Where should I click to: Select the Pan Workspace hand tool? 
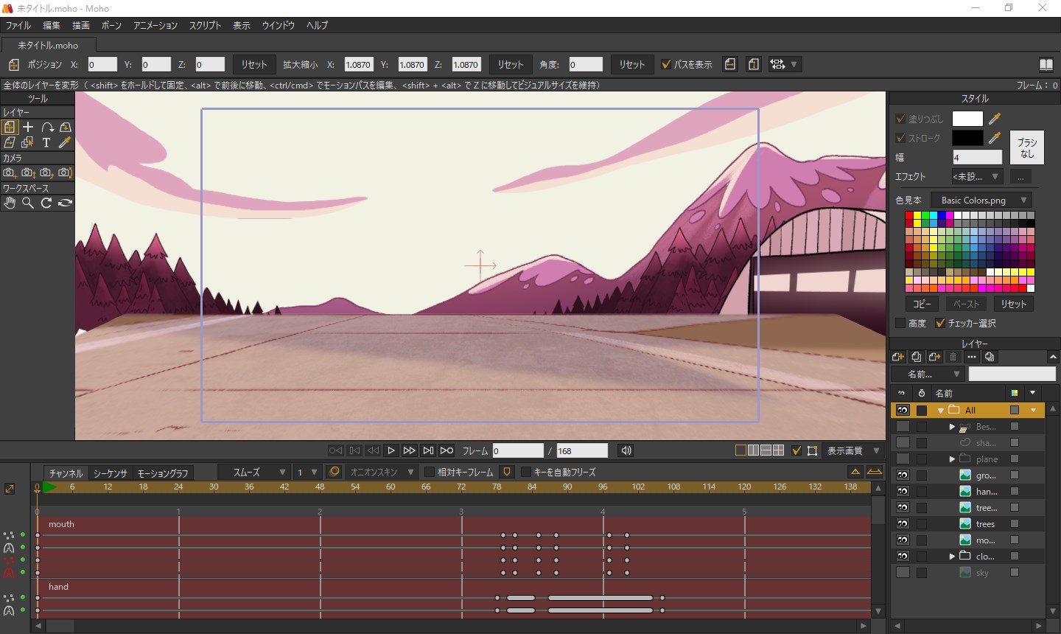(10, 203)
